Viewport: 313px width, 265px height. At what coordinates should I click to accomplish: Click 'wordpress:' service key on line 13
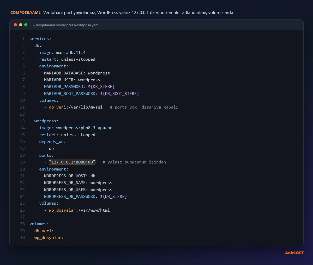tap(46, 121)
